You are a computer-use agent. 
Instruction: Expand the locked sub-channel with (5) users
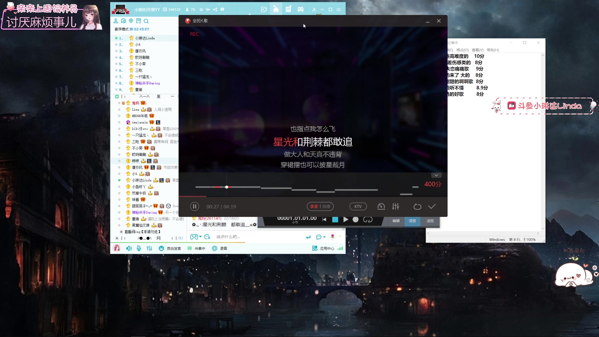150,238
